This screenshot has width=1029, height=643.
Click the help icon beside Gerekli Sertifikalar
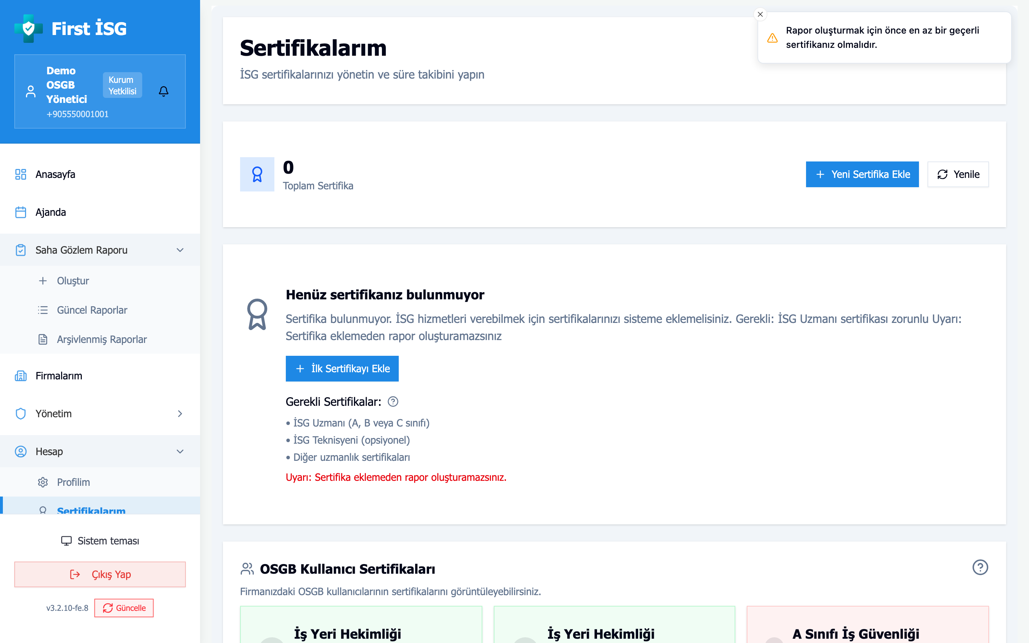(393, 402)
